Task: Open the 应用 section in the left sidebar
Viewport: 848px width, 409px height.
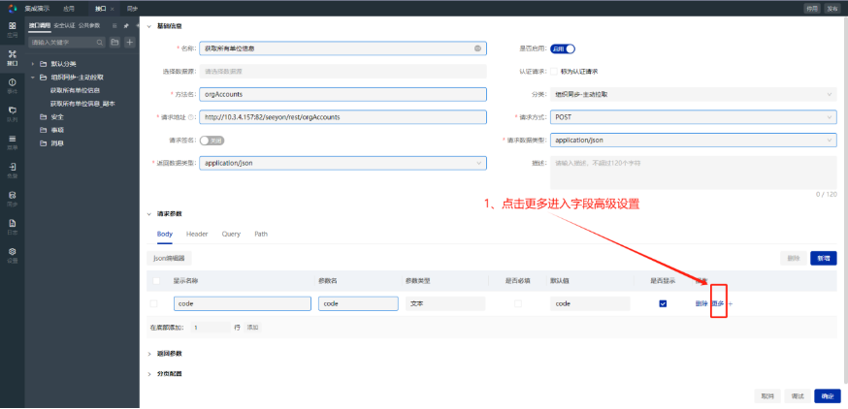Action: click(x=12, y=27)
